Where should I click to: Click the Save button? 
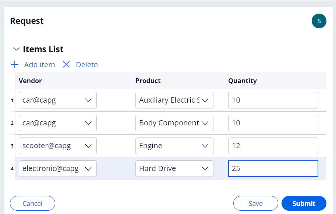click(255, 203)
